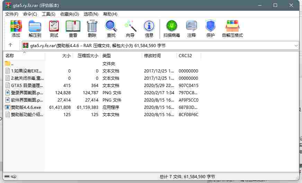The image size is (302, 183).
Task: Open the 命令(C) menu
Action: click(x=30, y=14)
